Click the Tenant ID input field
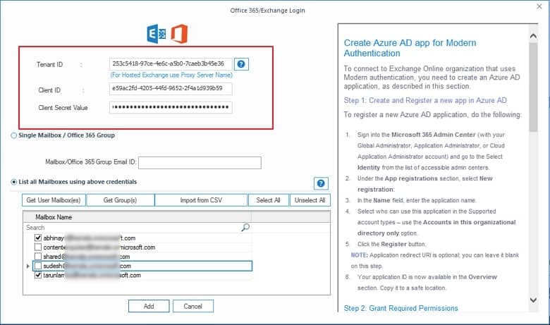The width and height of the screenshot is (550, 325). click(x=171, y=64)
